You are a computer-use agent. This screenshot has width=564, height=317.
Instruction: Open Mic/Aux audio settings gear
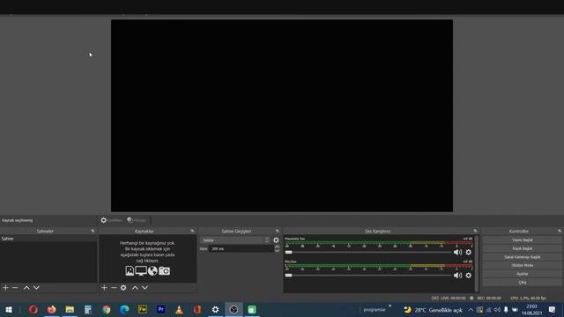(x=468, y=276)
